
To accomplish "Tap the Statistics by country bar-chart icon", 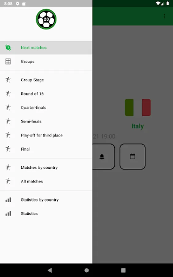I will pos(8,200).
